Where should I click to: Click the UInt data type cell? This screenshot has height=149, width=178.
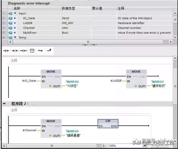point(76,28)
